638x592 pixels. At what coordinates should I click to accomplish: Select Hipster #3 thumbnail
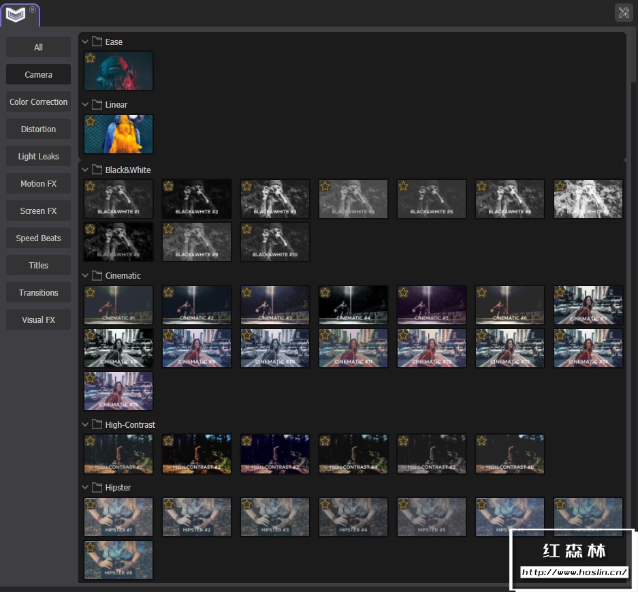point(275,516)
